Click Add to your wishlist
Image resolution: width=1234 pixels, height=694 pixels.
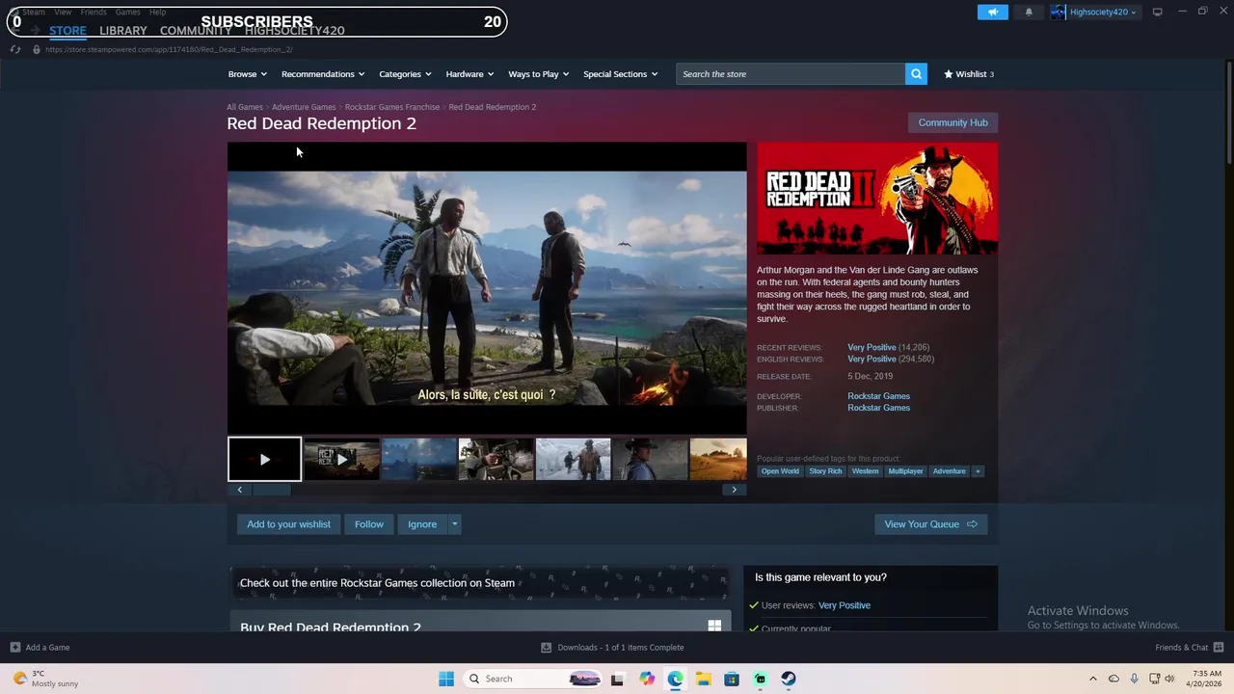[288, 524]
